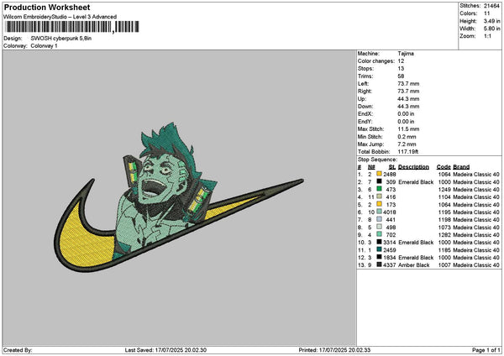Select stitch count '3314' in row 10
The width and height of the screenshot is (504, 356).
click(x=390, y=243)
